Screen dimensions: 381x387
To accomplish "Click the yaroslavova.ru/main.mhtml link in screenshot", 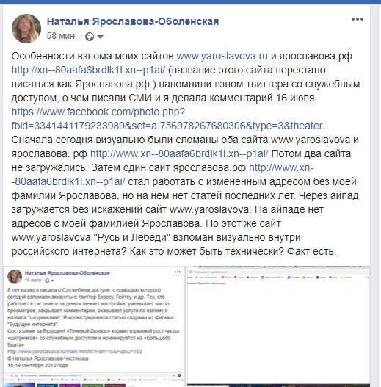I will 75,352.
